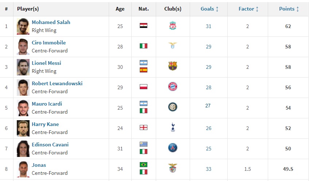This screenshot has height=181, width=309.
Task: Click Lionel Messi's portrait thumbnail
Action: tap(23, 67)
